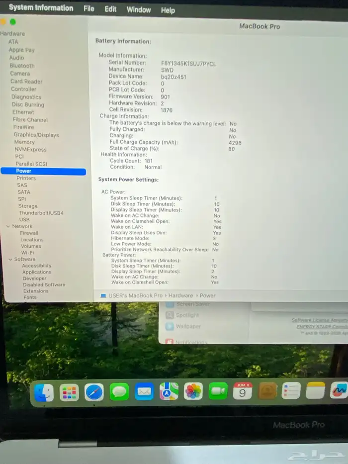This screenshot has width=348, height=464.
Task: Open the Messages app in Dock
Action: point(119,392)
